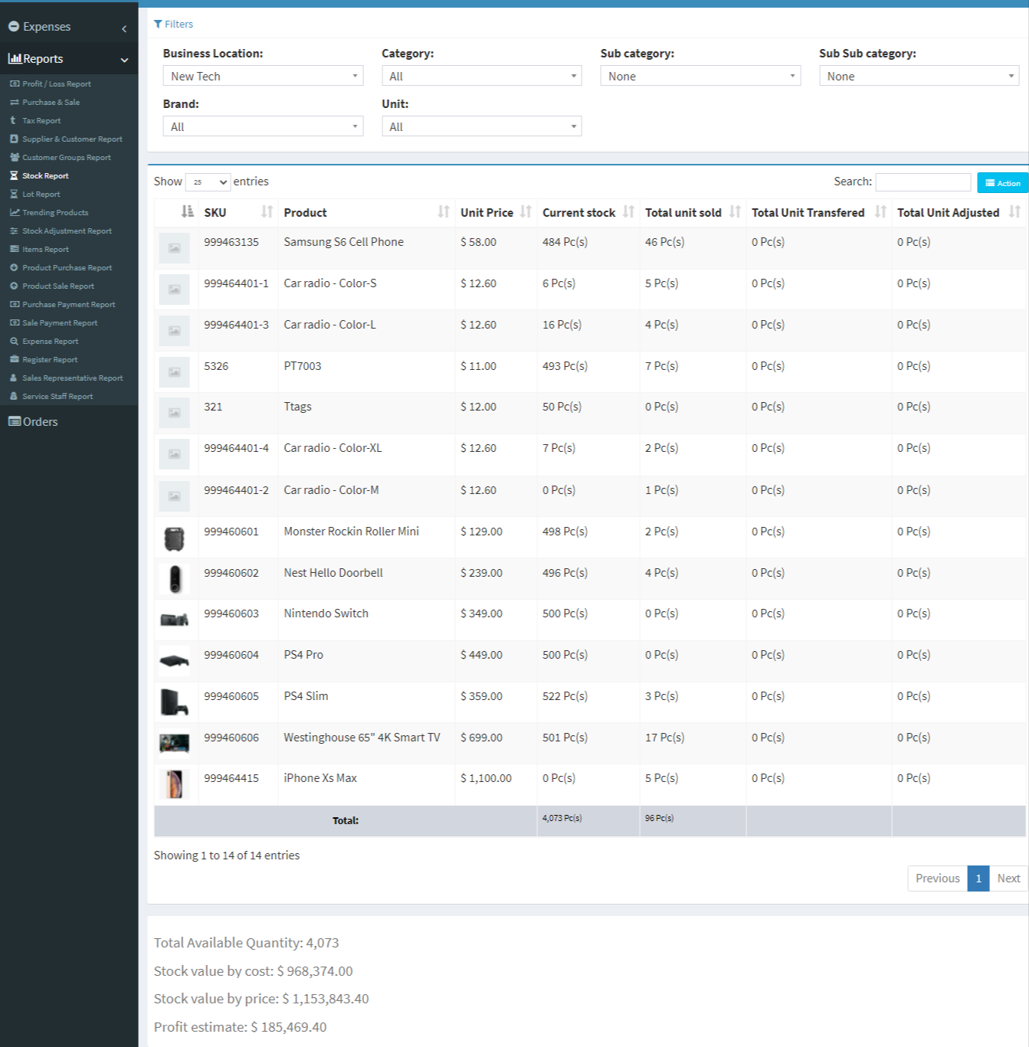Screen dimensions: 1029x1047
Task: Focus the table Search field
Action: pos(923,182)
